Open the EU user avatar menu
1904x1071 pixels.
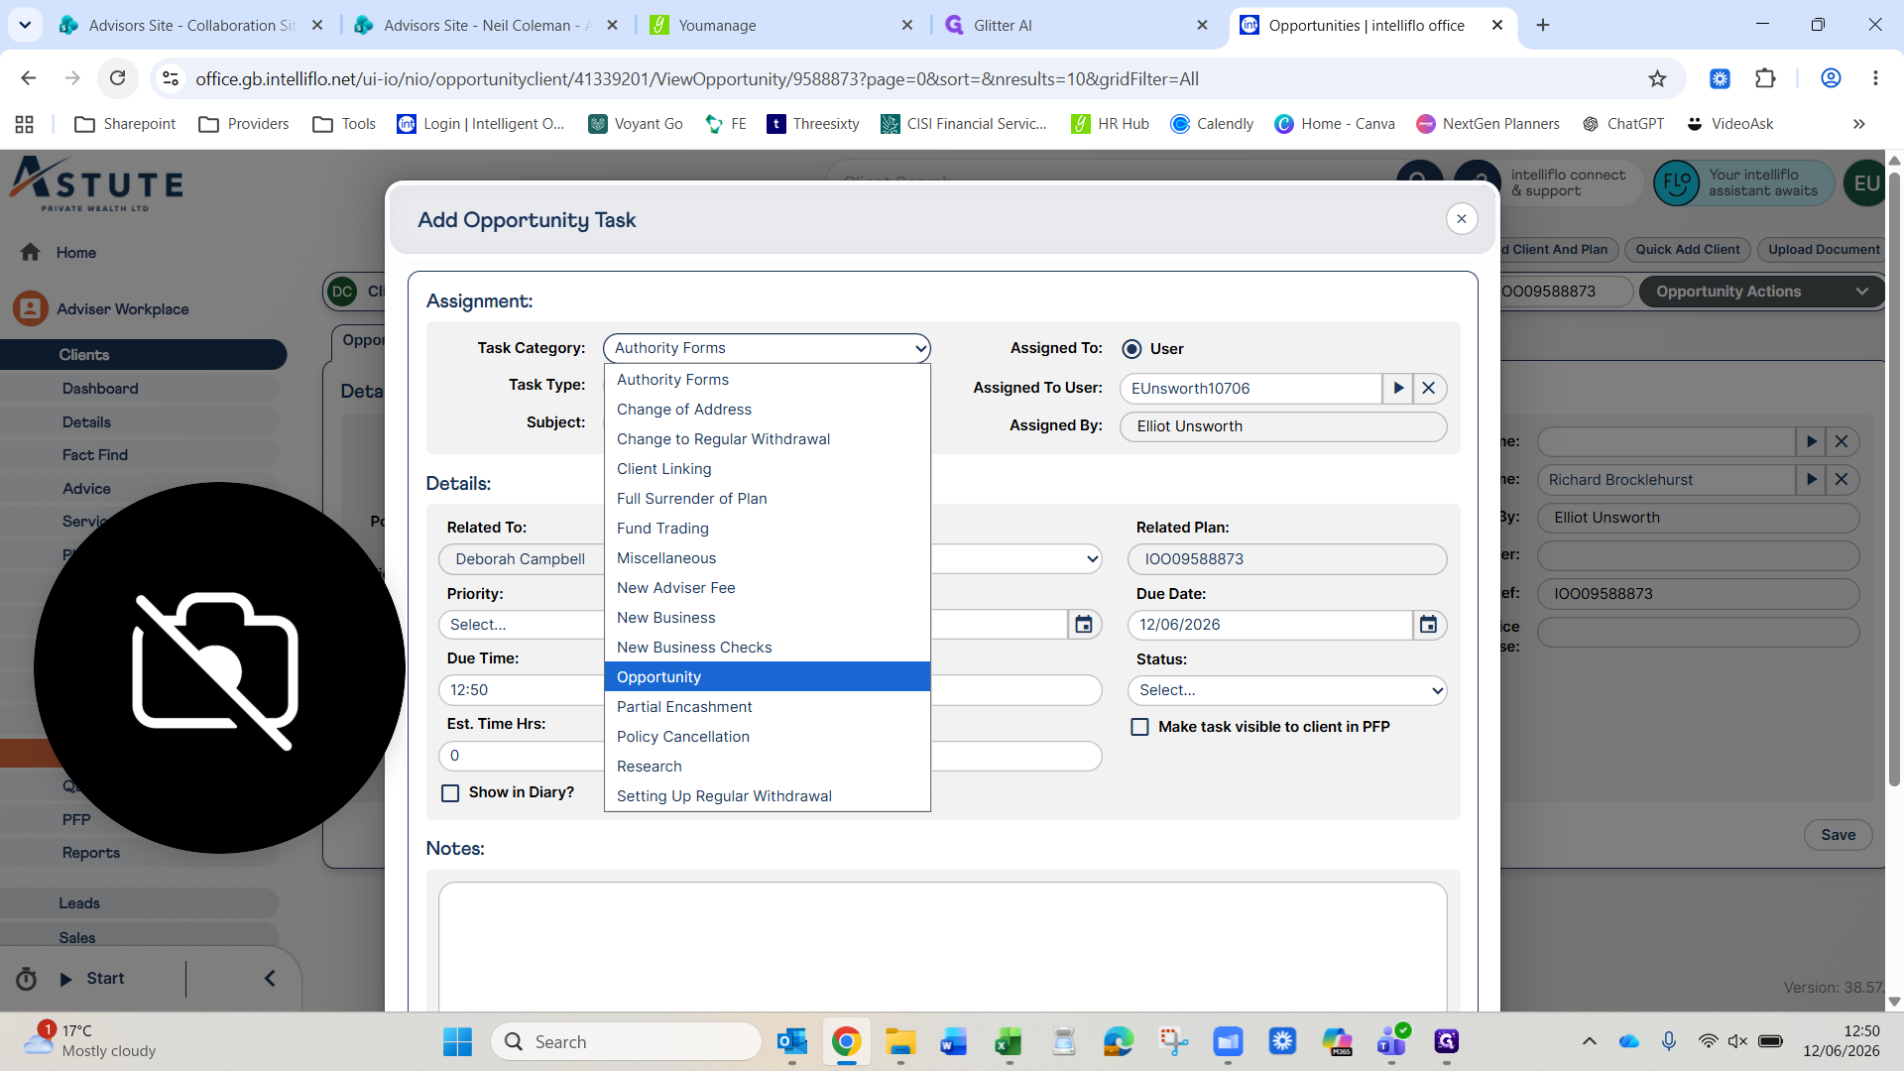[1866, 183]
